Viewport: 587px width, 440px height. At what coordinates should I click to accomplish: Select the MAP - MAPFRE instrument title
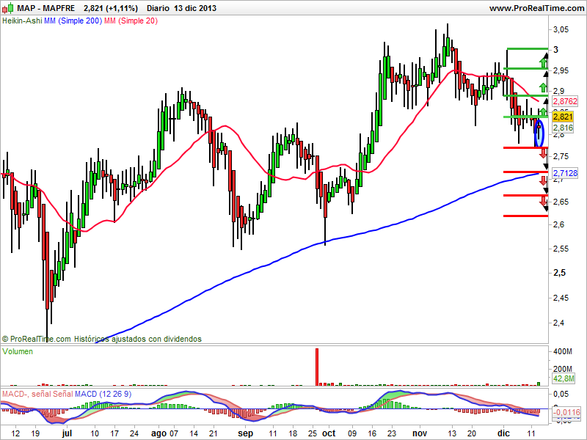(46, 8)
